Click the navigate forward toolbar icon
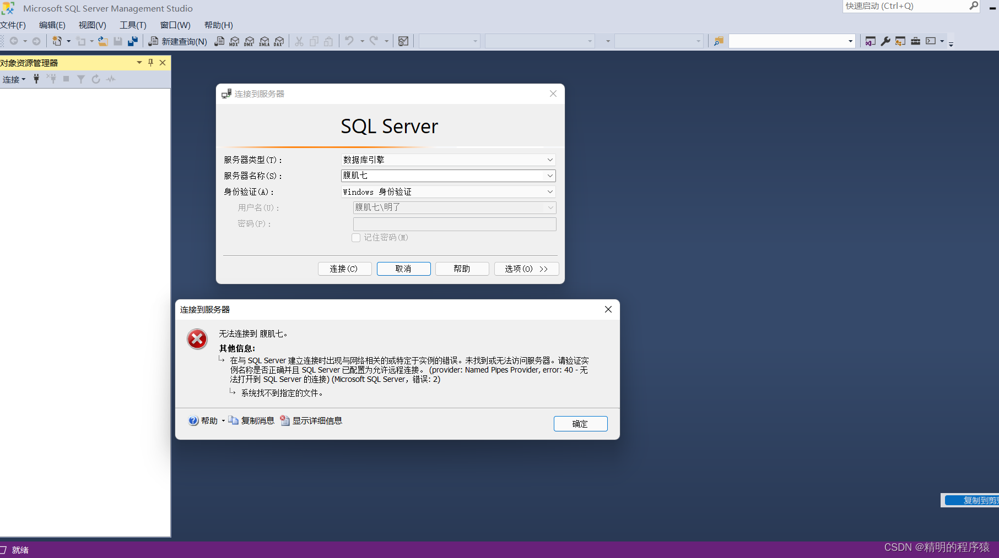Screen dimensions: 999x558 click(x=36, y=41)
